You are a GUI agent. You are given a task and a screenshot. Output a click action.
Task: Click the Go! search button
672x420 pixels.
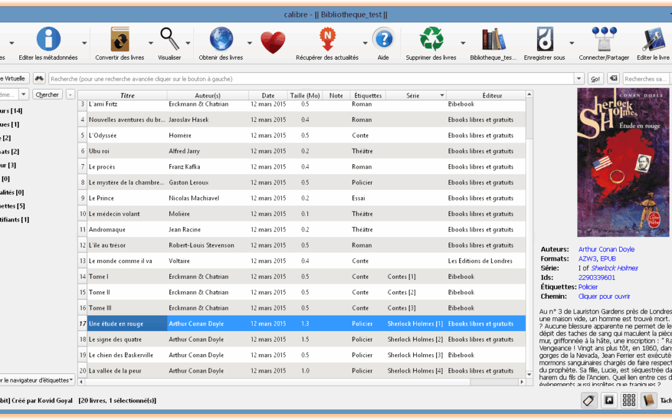coord(595,79)
